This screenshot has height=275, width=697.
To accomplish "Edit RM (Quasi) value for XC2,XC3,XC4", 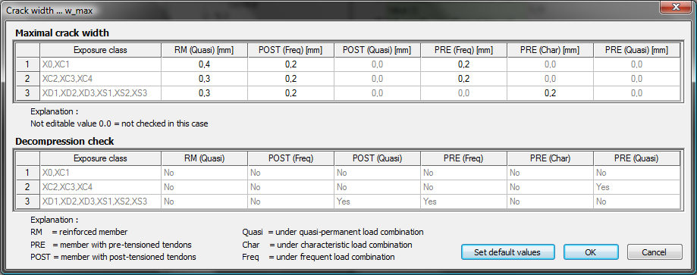I will pyautogui.click(x=204, y=79).
